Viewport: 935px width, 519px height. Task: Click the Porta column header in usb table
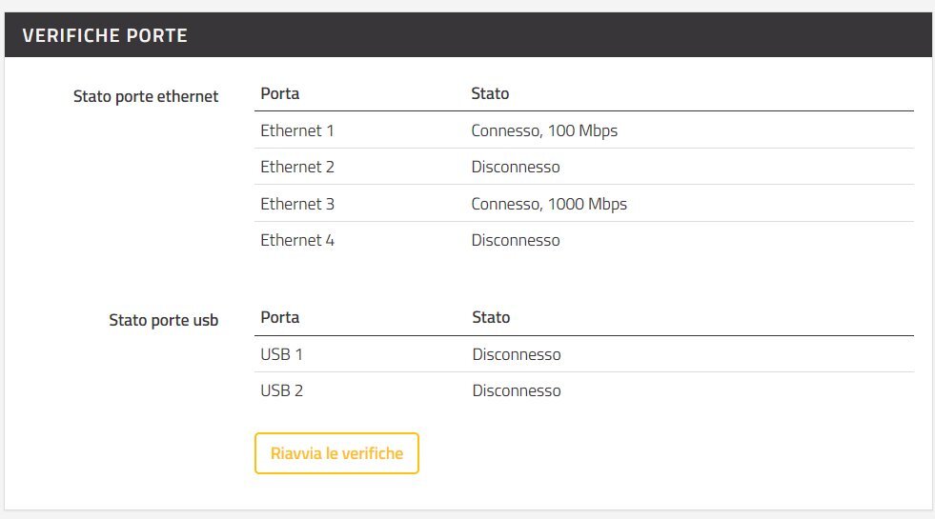click(x=279, y=318)
